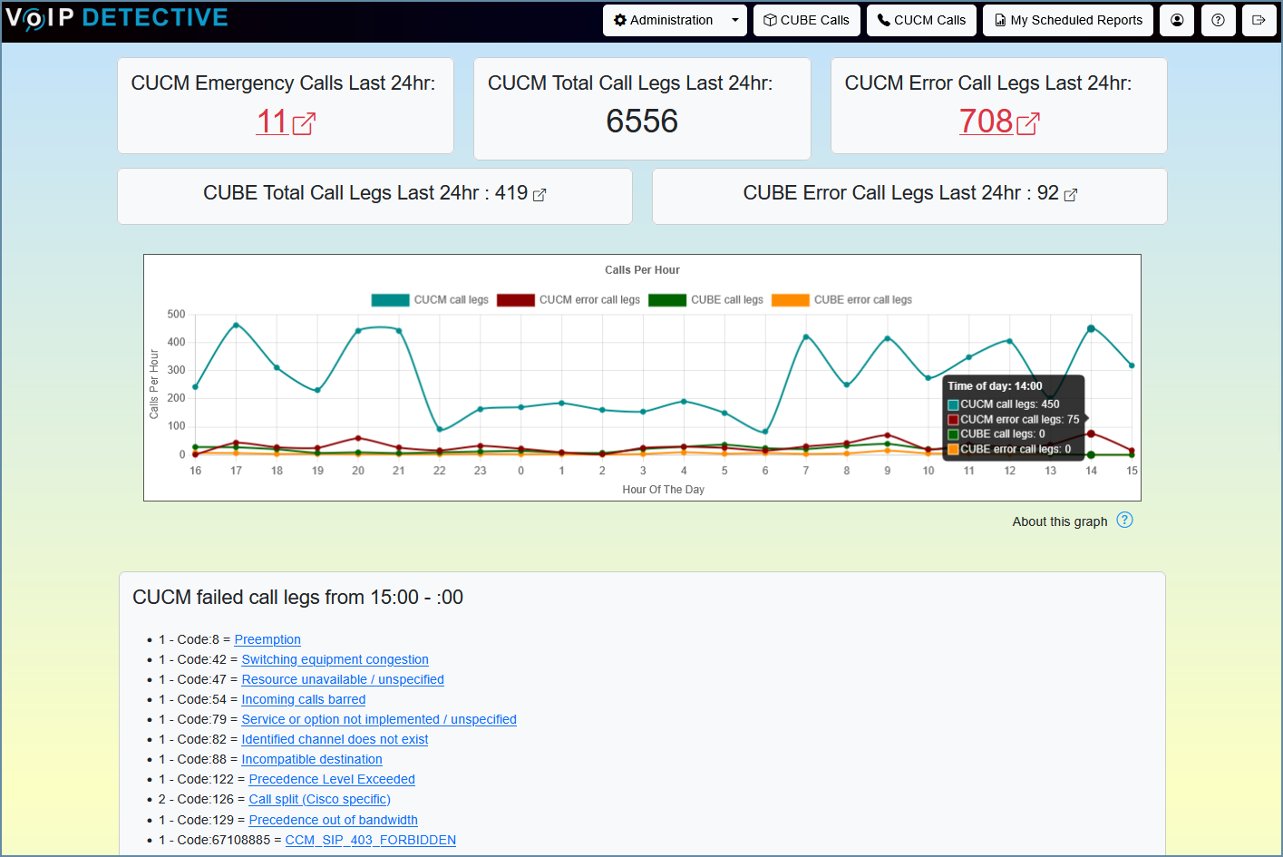Click the CUCM call legs peak at hour 17
The width and height of the screenshot is (1283, 857).
point(236,325)
